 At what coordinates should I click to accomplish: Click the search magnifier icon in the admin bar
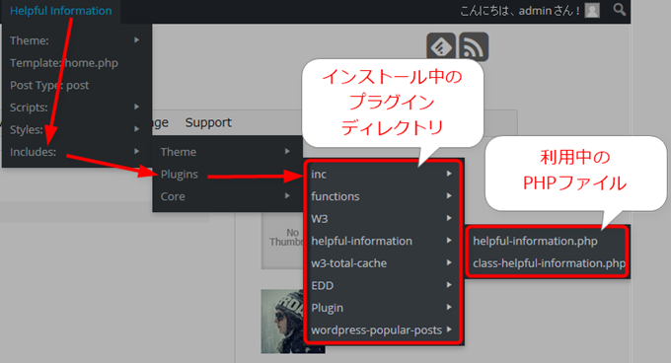[x=620, y=10]
